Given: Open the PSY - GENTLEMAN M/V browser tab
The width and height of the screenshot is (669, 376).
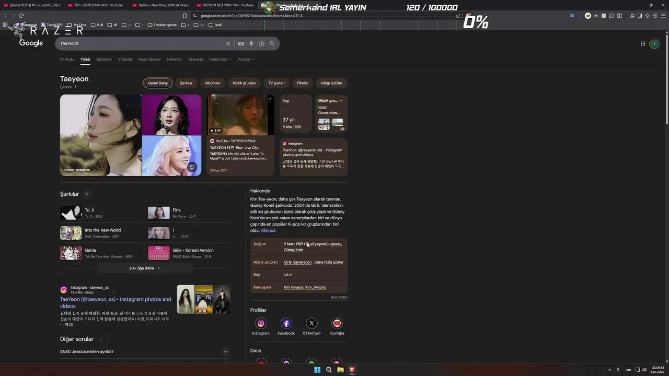Looking at the screenshot, I should [98, 5].
